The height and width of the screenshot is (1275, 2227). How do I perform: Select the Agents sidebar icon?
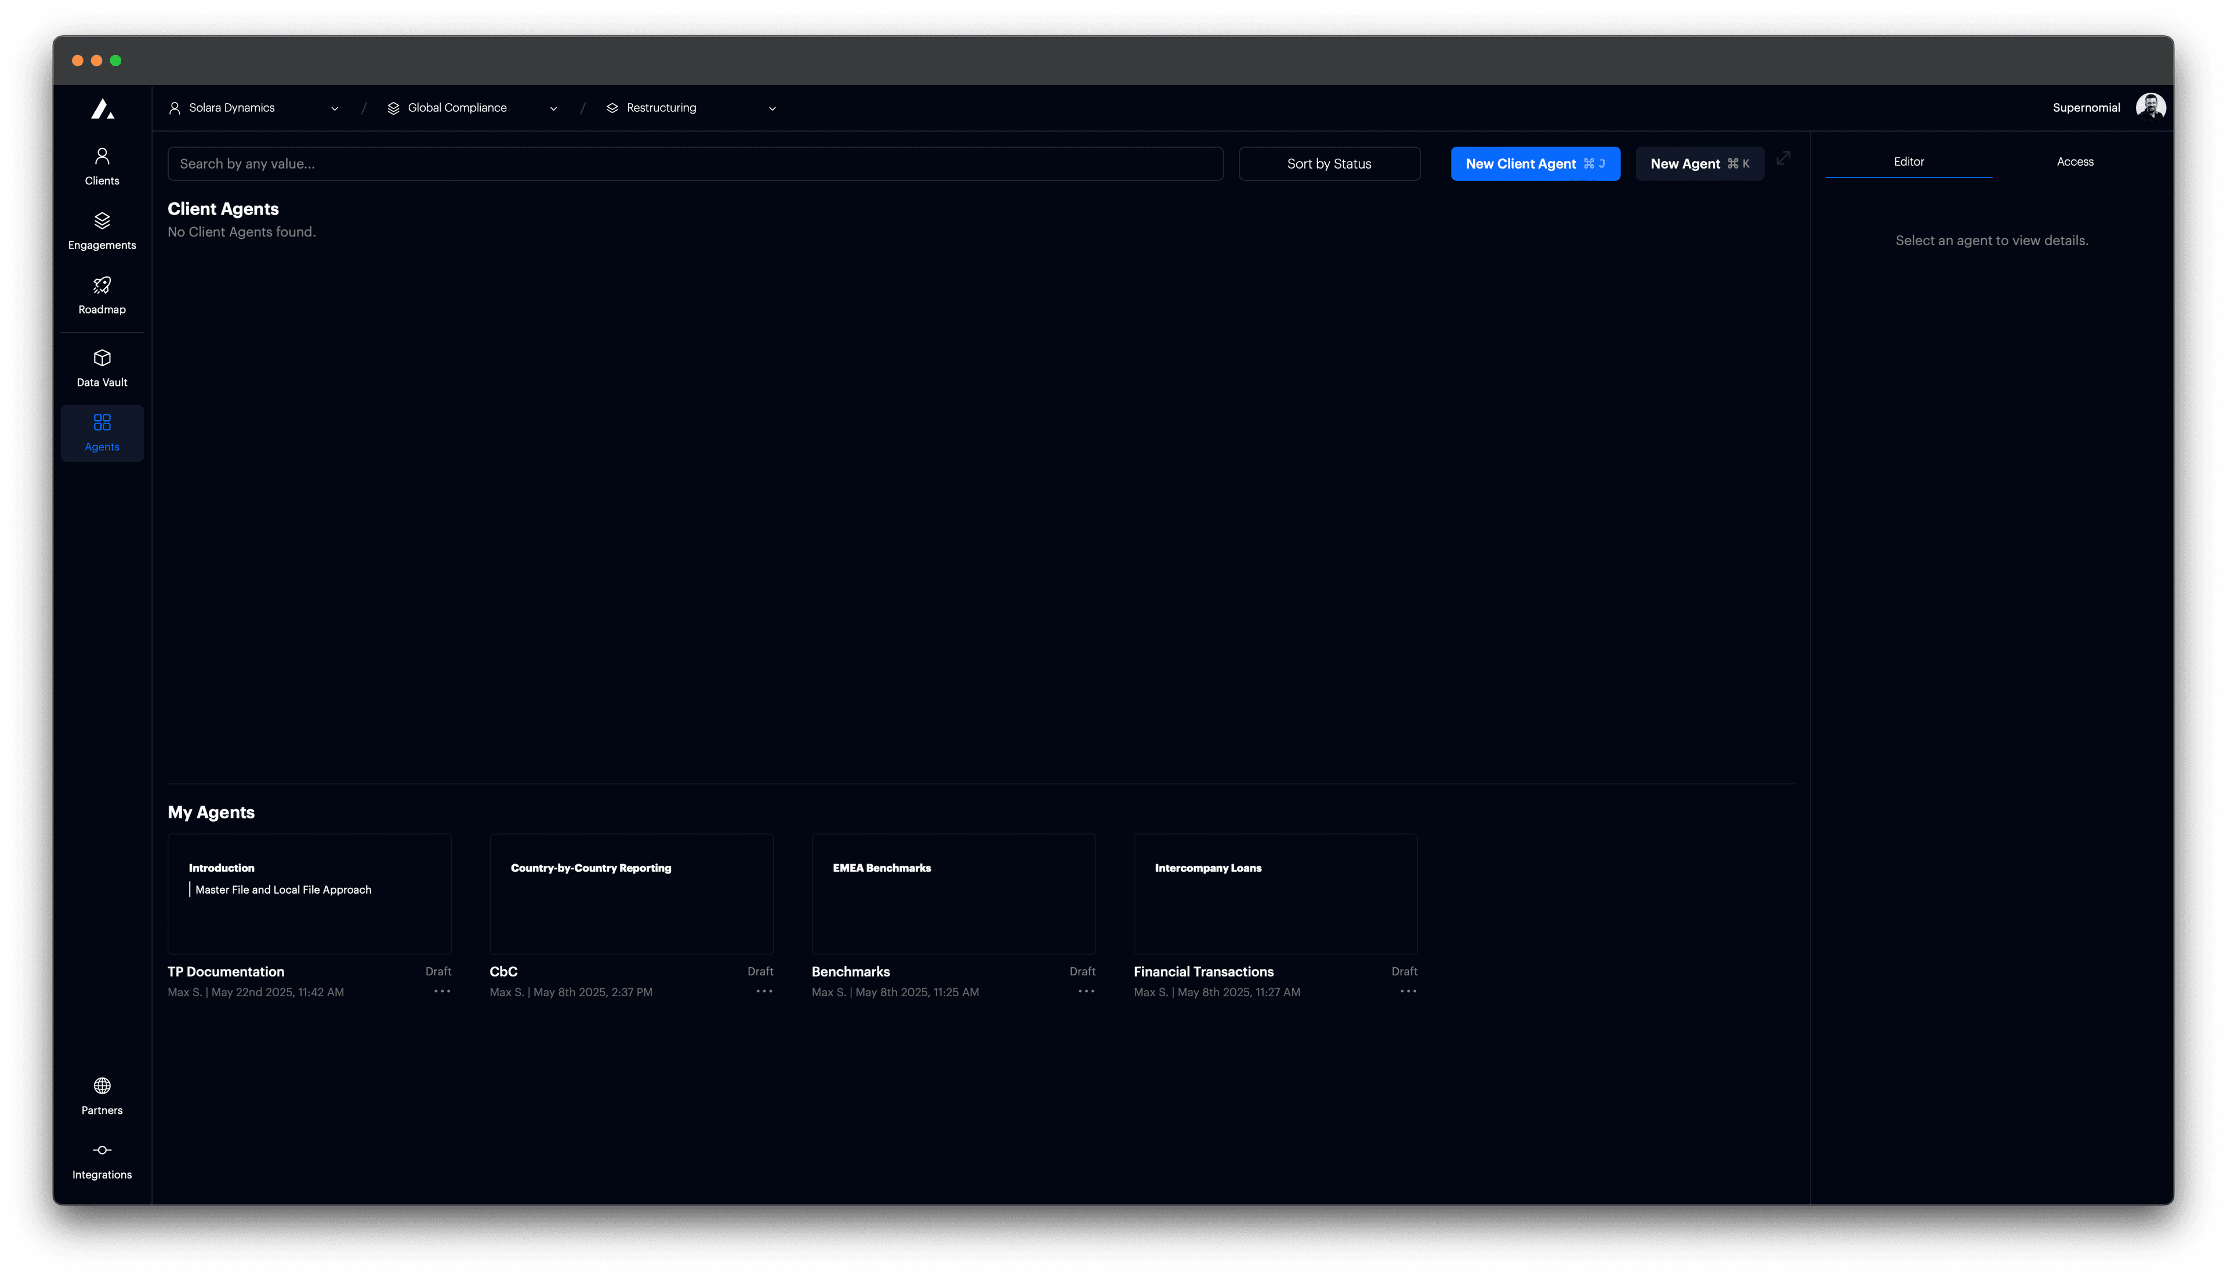click(x=101, y=432)
